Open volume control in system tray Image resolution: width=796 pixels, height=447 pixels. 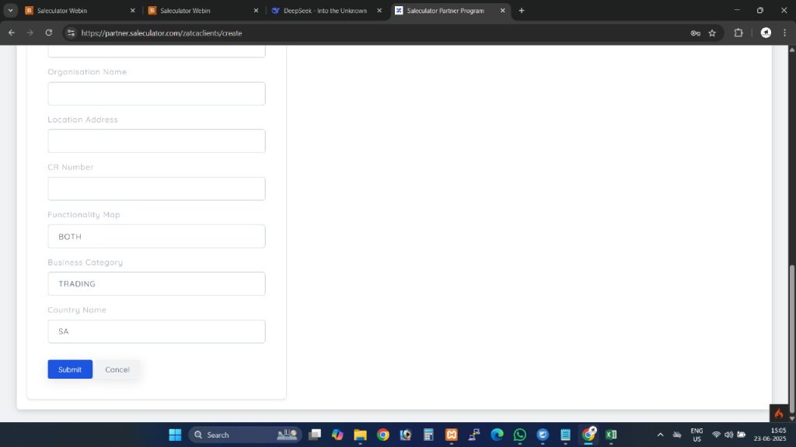pyautogui.click(x=729, y=435)
